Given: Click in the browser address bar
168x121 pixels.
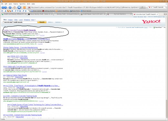Looking at the screenshot, I should (x=84, y=7).
